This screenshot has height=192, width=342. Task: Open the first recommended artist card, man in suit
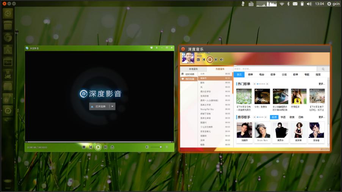[244, 132]
